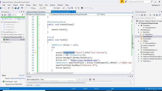This screenshot has width=162, height=91.
Task: Click the Test Explorer group-by icon
Action: (5, 15)
